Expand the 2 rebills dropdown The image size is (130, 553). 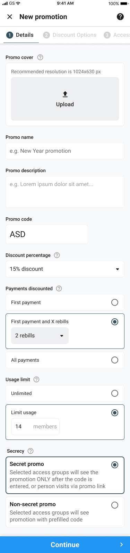click(40, 336)
